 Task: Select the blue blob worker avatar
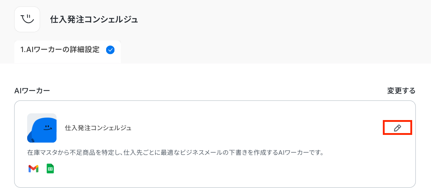click(42, 128)
